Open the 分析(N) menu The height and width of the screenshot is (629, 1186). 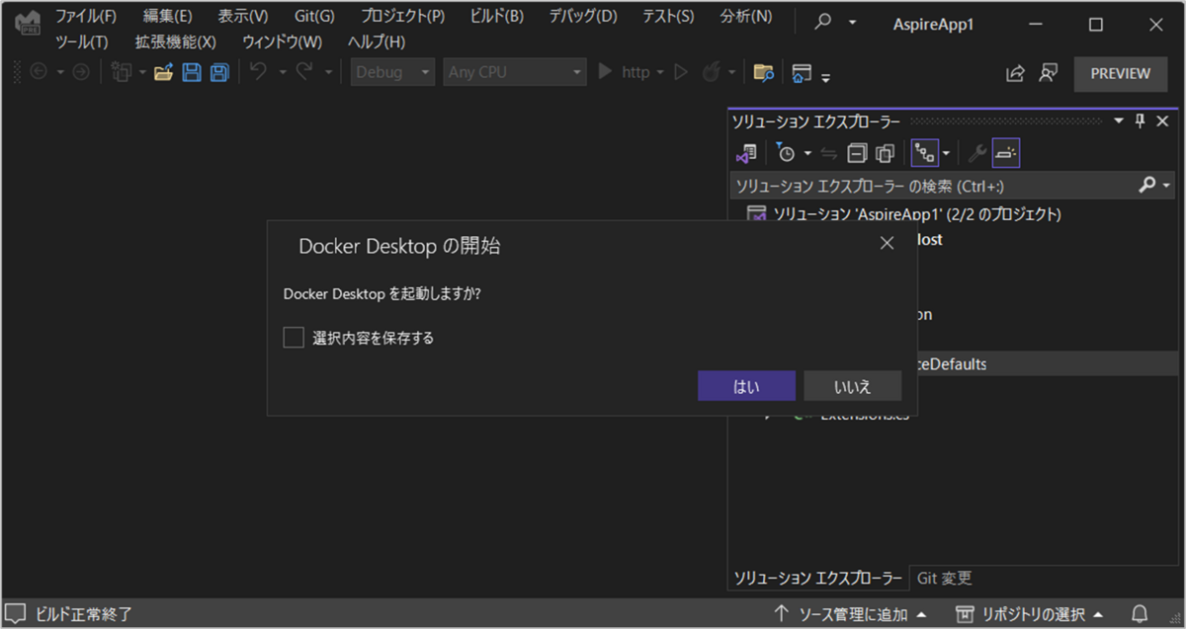click(746, 16)
